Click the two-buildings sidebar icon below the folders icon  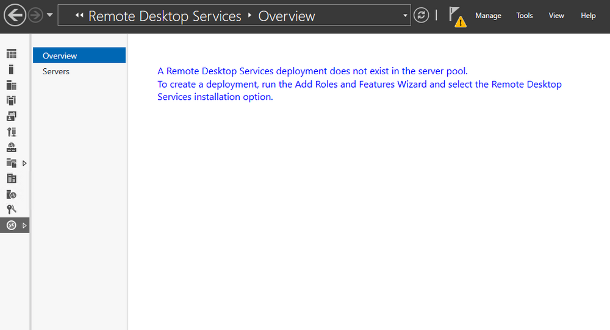click(x=12, y=178)
